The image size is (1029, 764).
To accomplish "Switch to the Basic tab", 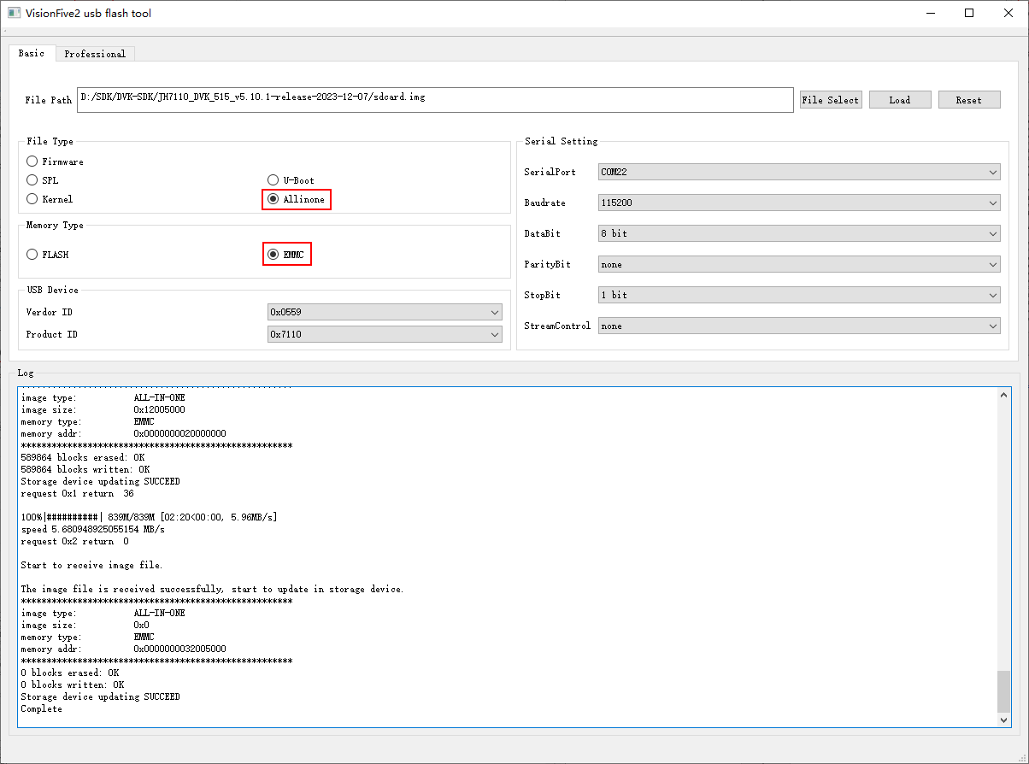I will pyautogui.click(x=32, y=53).
